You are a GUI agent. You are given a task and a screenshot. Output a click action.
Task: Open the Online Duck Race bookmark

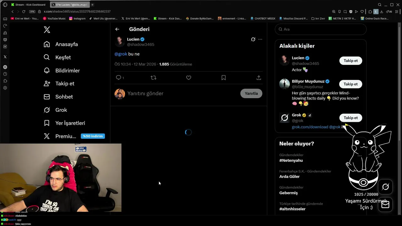tap(375, 19)
